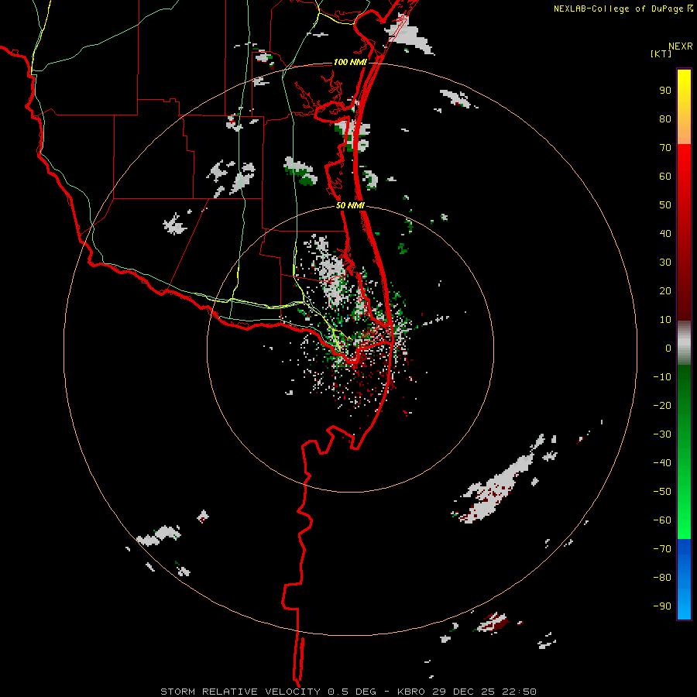Image resolution: width=697 pixels, height=697 pixels.
Task: Click the Storm Relative Velocity caption at bottom
Action: (x=348, y=692)
